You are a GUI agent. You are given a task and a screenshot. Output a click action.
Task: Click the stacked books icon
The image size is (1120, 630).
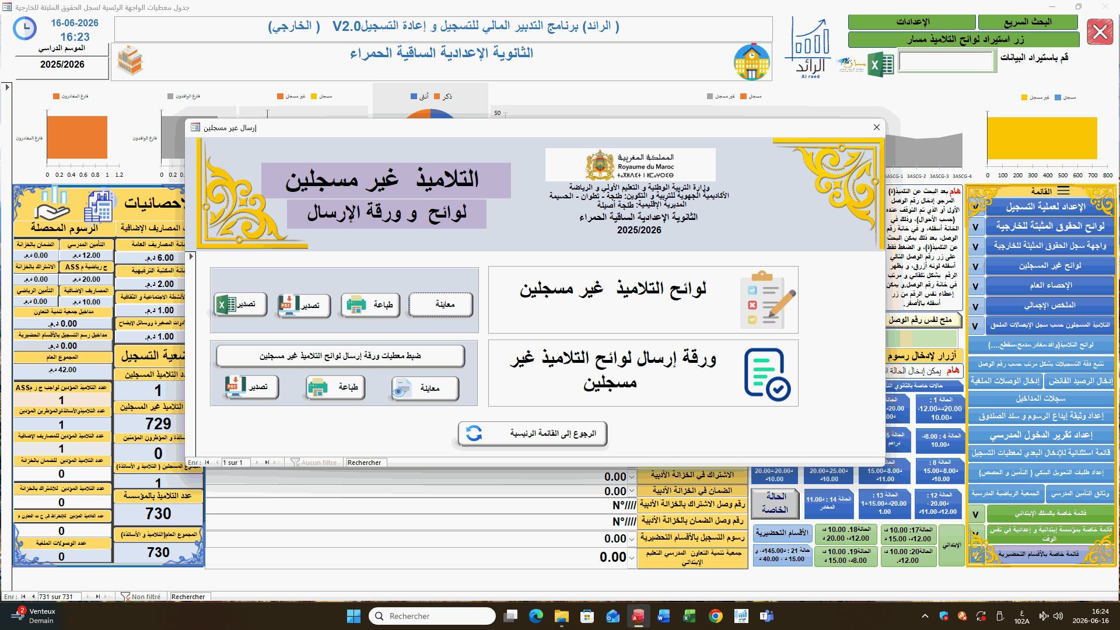click(130, 61)
